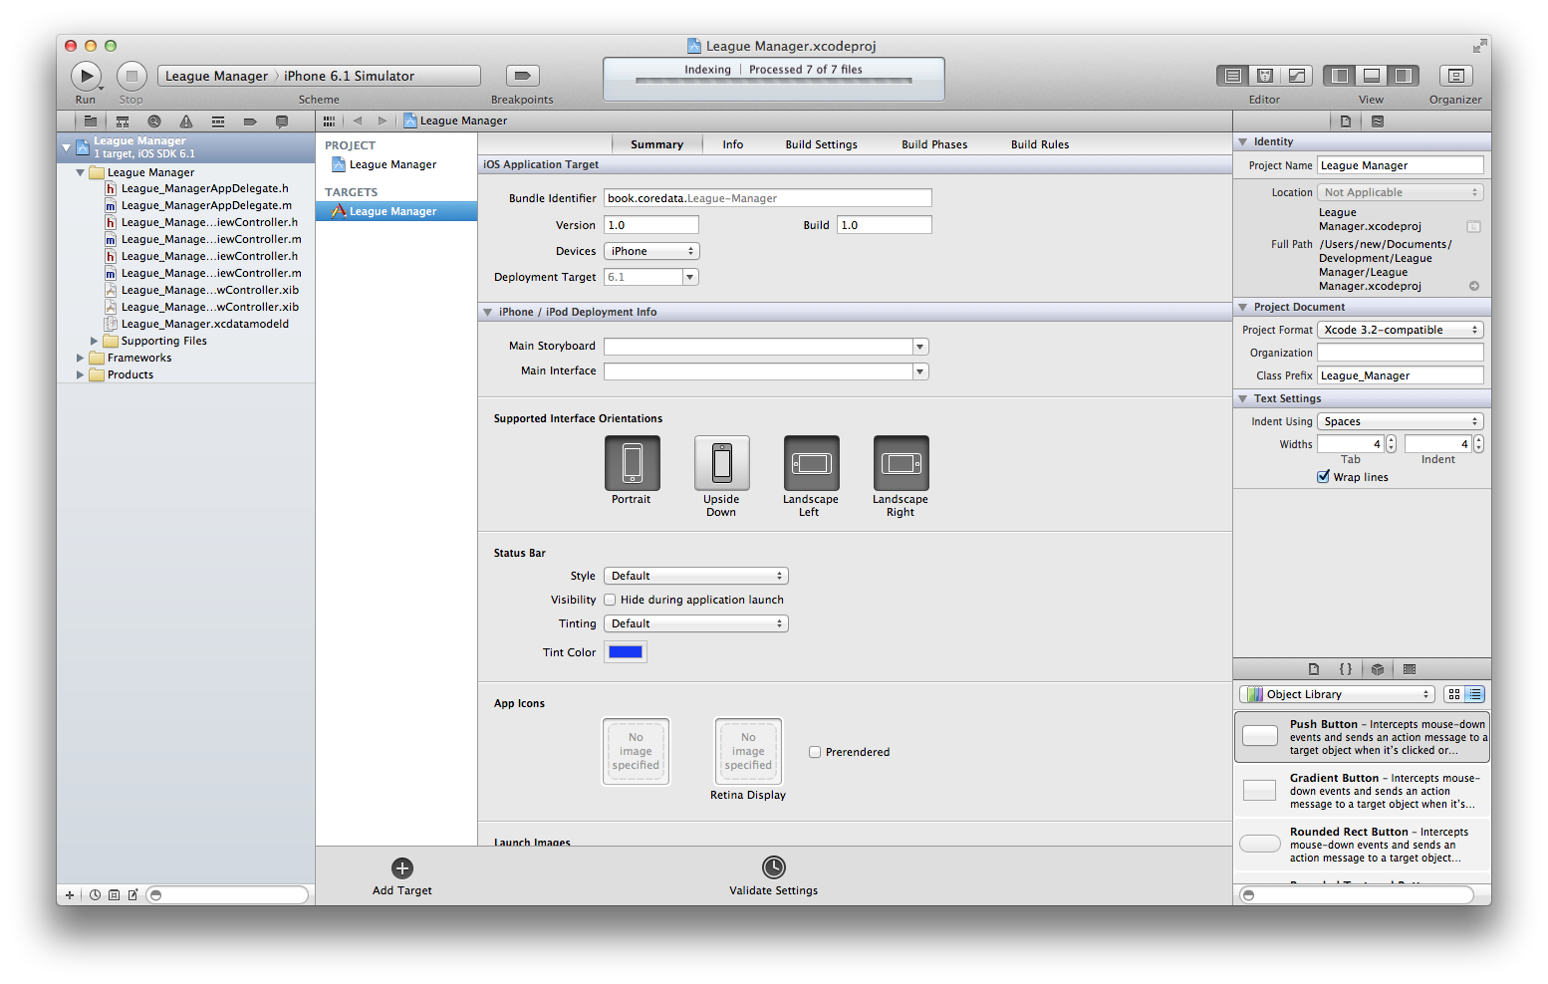Open related files grid icon in jump bar
Image resolution: width=1548 pixels, height=984 pixels.
click(x=329, y=122)
